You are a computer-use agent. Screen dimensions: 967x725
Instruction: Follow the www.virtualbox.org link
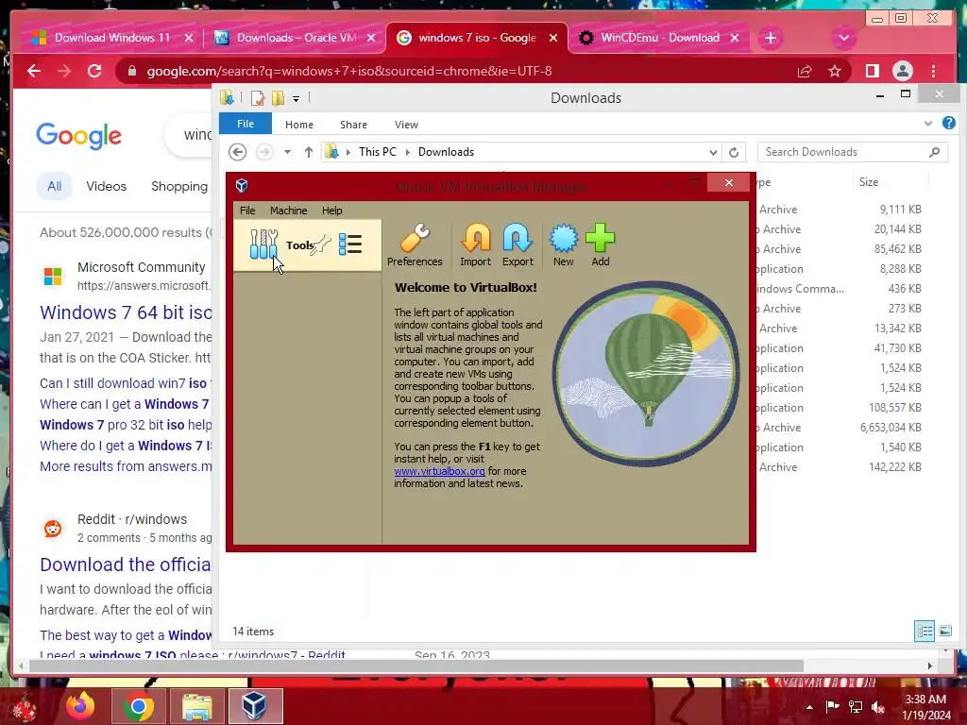439,471
